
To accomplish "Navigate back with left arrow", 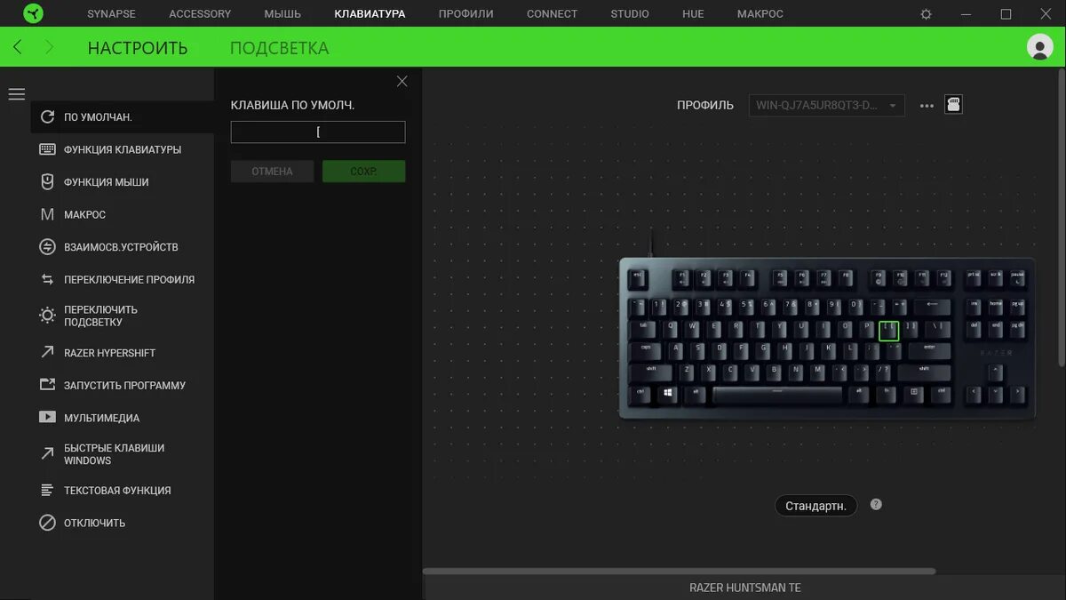I will coord(18,47).
